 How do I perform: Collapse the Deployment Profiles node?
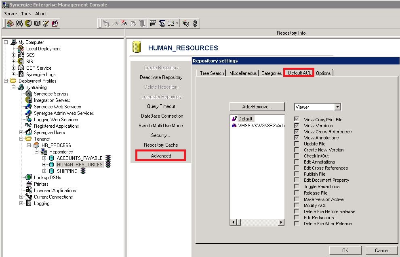tap(6, 81)
